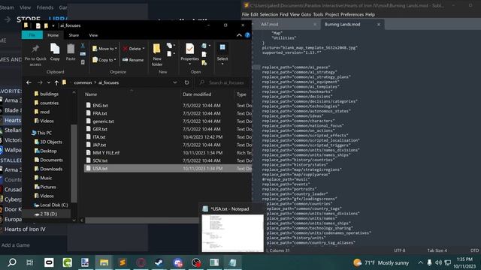
Task: Open the Explorer File tab
Action: pos(32,35)
